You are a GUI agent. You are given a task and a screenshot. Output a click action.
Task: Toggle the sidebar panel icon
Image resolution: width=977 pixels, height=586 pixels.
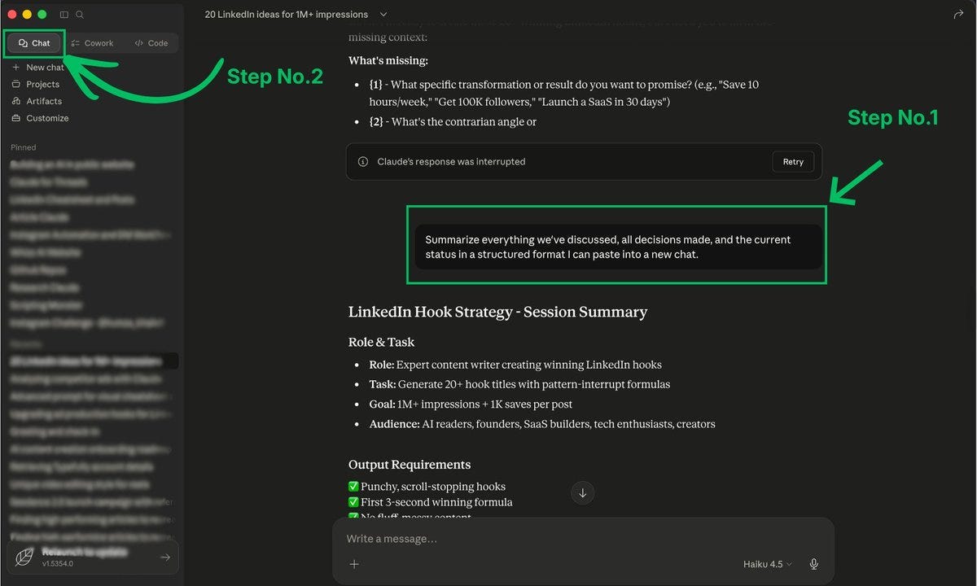64,15
